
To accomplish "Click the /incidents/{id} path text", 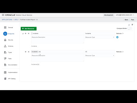I will click(35, 64).
